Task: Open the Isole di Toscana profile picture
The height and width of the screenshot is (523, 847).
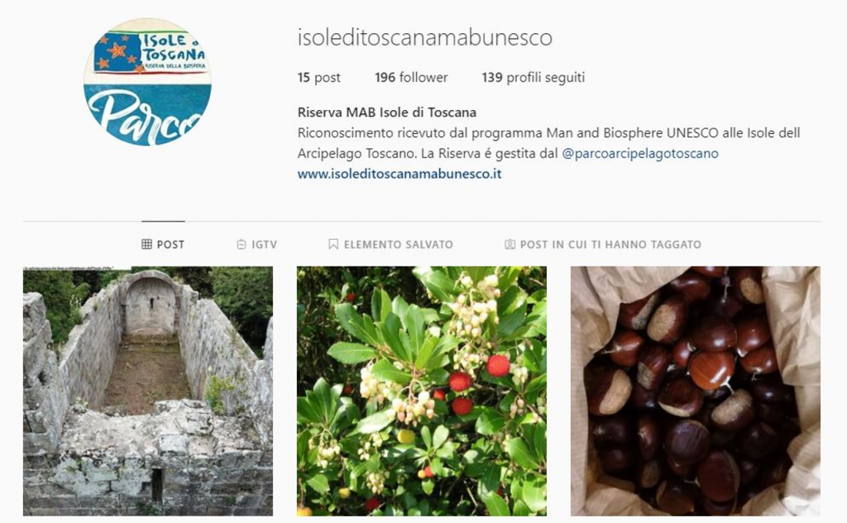Action: (x=147, y=82)
